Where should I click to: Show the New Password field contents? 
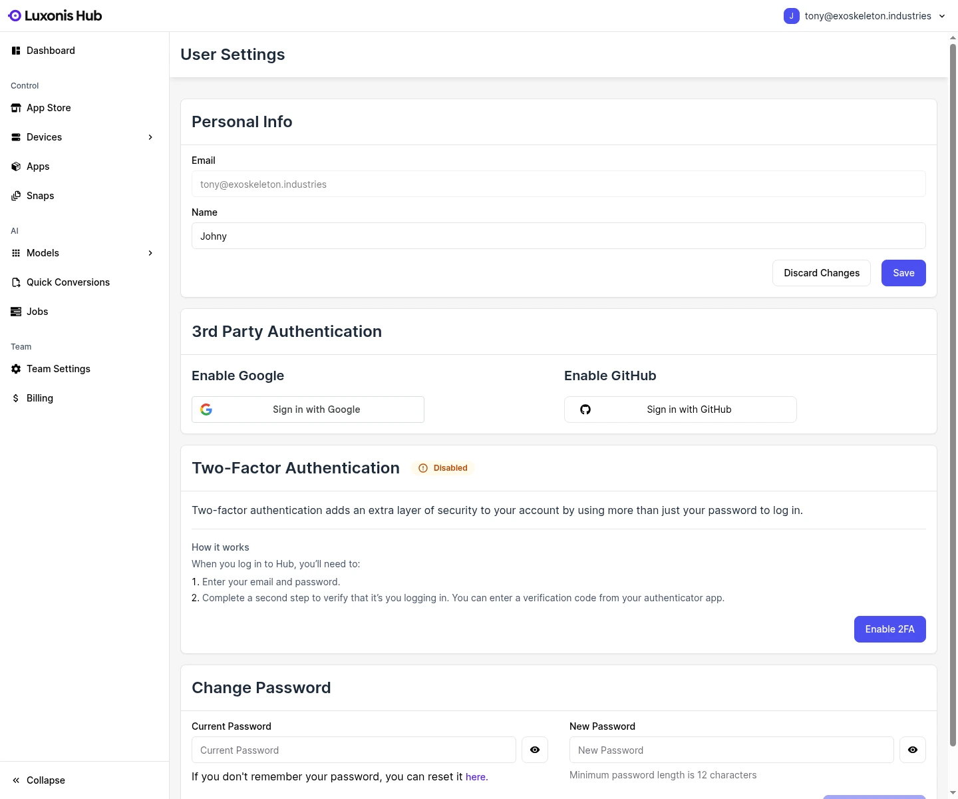(912, 750)
